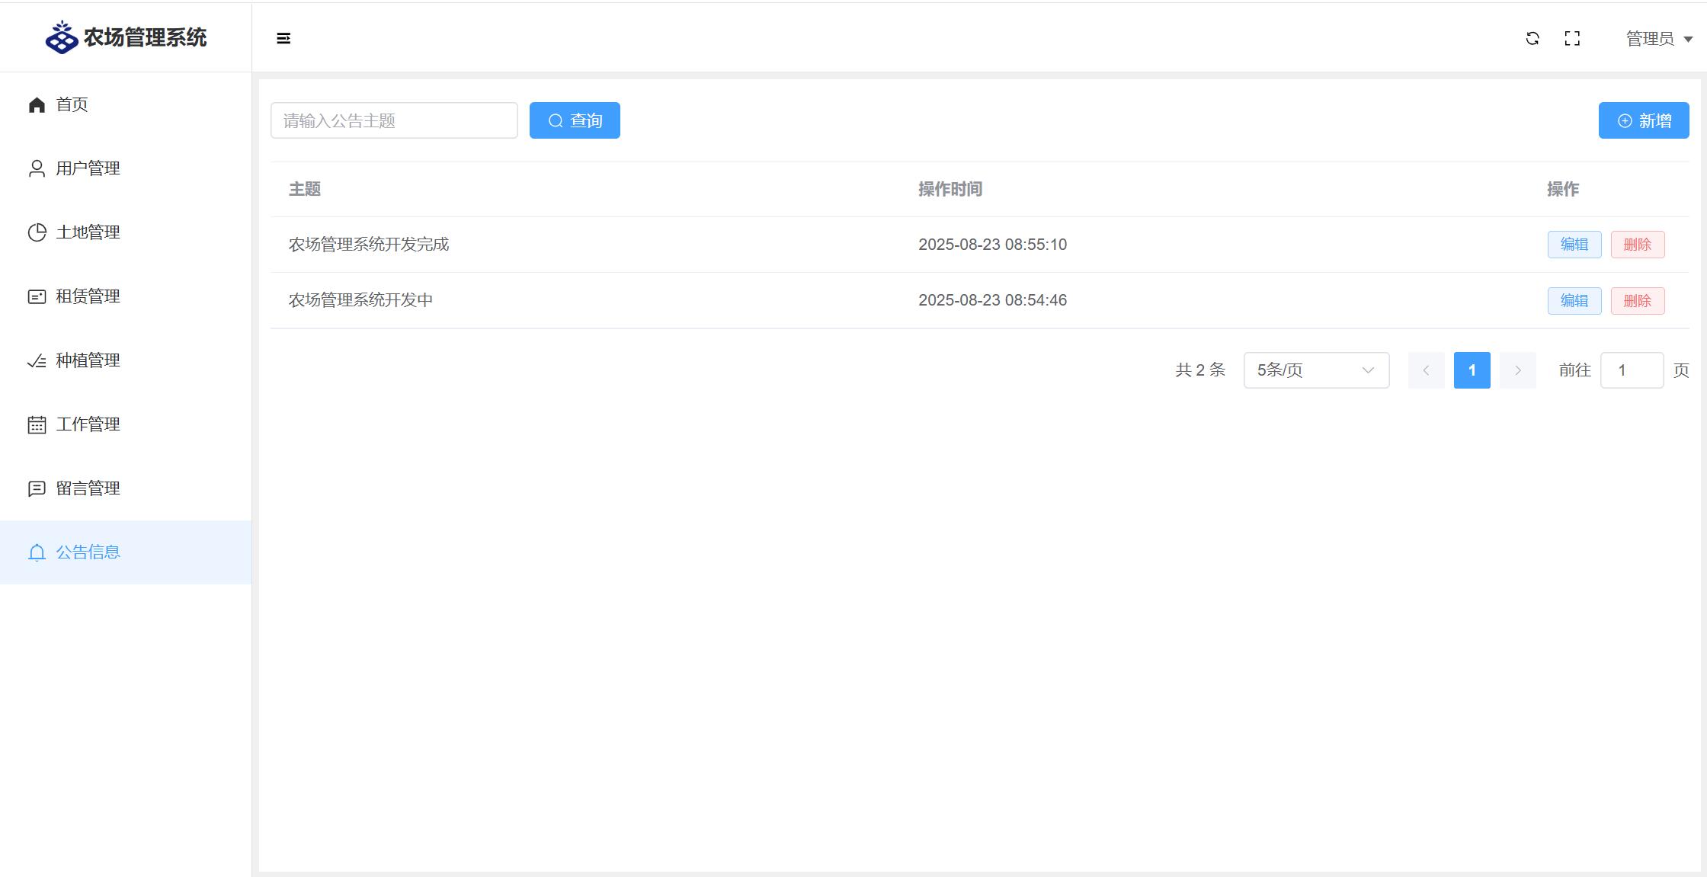The width and height of the screenshot is (1707, 877).
Task: Open 租赁管理 menu item
Action: pyautogui.click(x=88, y=296)
